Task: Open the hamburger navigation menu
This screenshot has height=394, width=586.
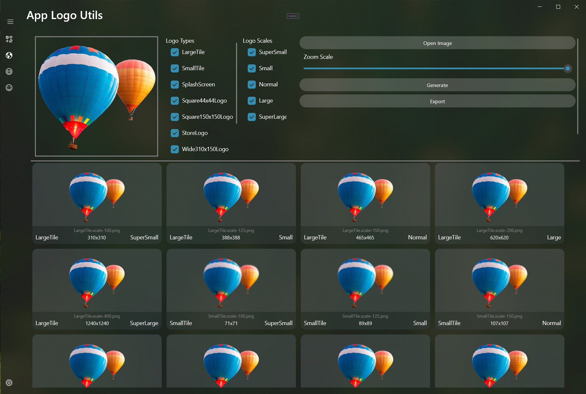Action: tap(10, 22)
